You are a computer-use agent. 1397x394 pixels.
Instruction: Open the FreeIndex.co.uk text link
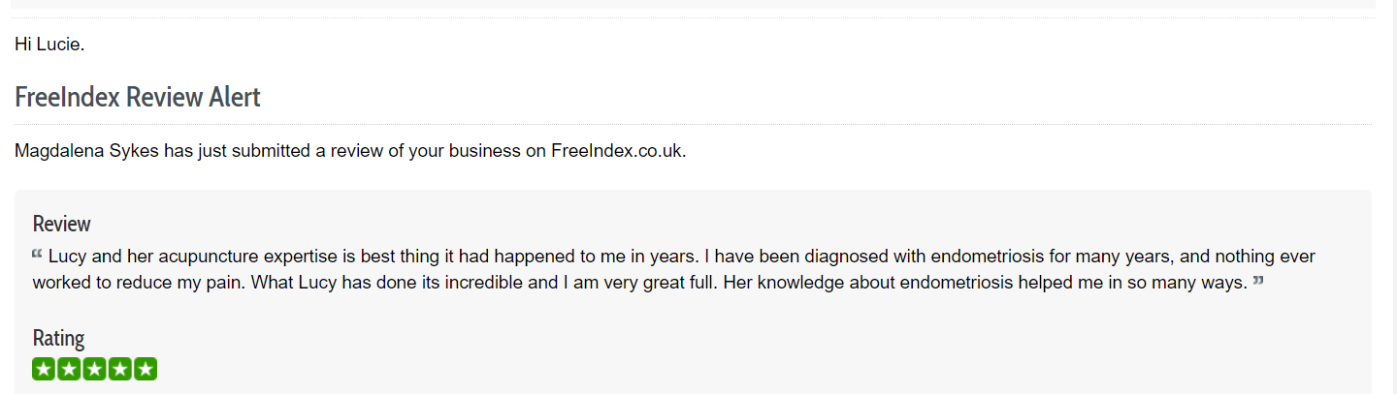point(617,151)
